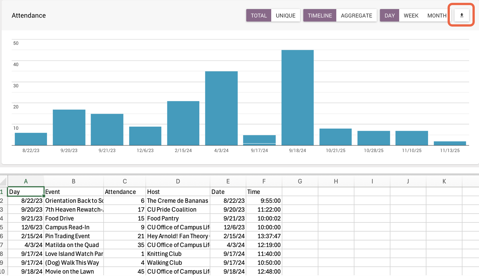
Task: Select cell A1 labeled Day
Action: tap(25, 191)
